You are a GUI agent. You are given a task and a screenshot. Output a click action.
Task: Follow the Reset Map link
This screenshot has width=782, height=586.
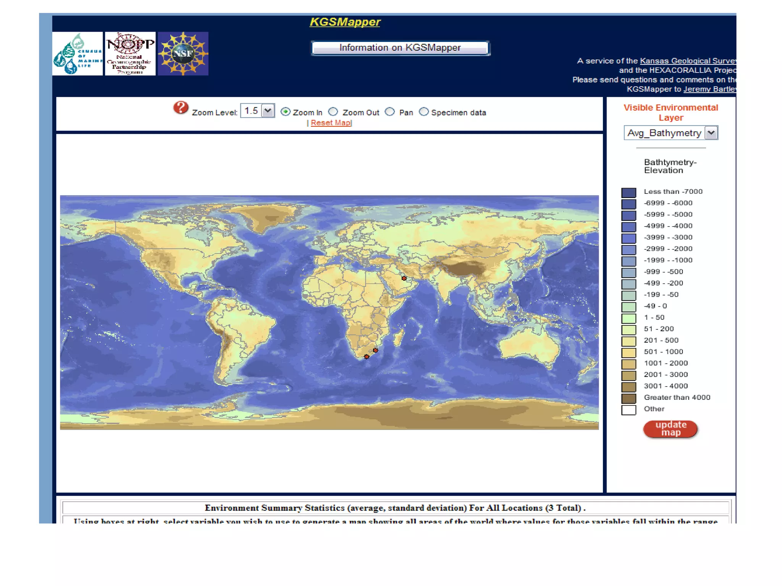(331, 123)
